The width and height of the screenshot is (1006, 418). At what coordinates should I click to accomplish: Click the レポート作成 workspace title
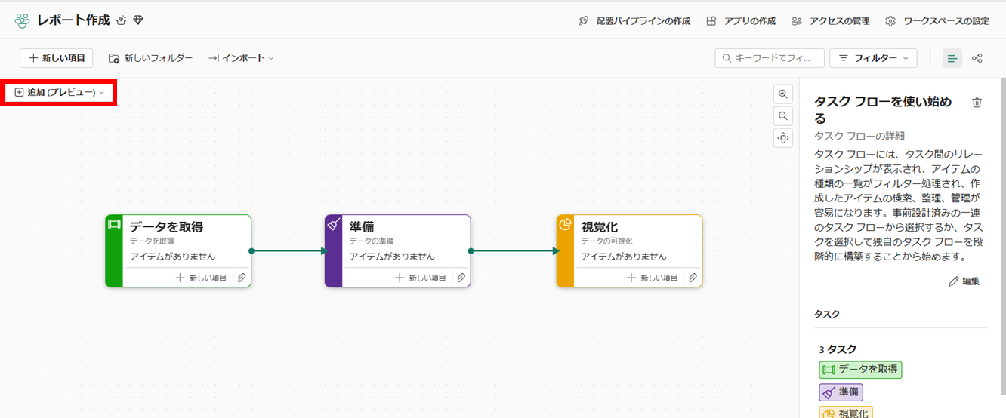[x=73, y=20]
